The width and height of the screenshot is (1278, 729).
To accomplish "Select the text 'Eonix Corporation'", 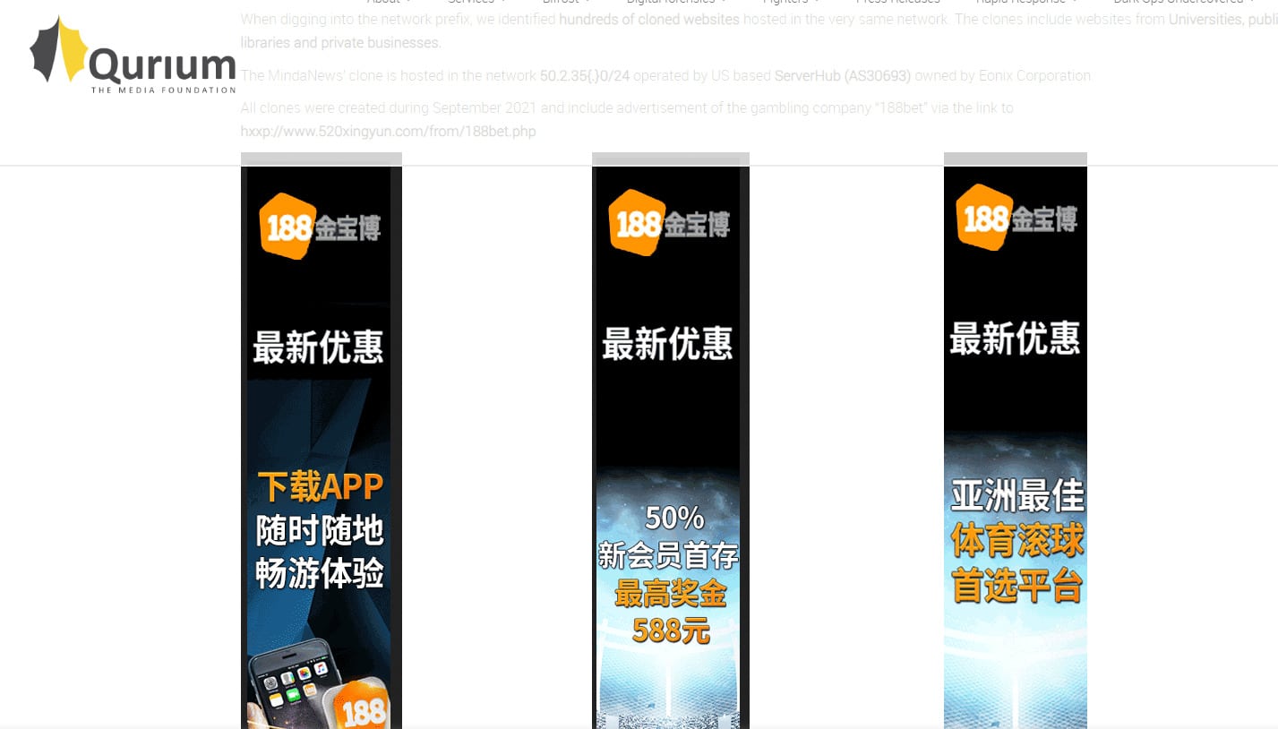I will (1034, 75).
